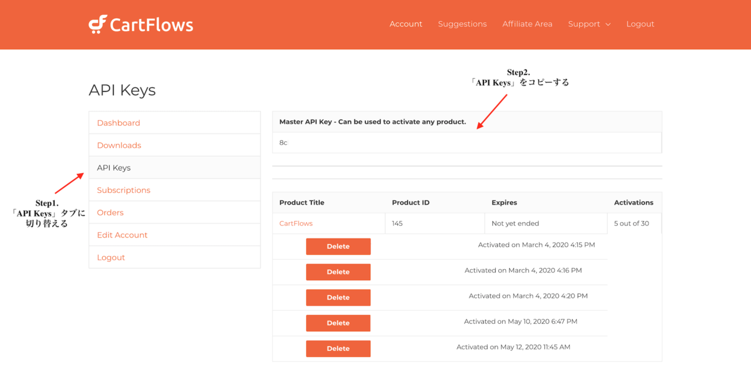Open the CartFlows product link
This screenshot has width=751, height=367.
pyautogui.click(x=296, y=223)
